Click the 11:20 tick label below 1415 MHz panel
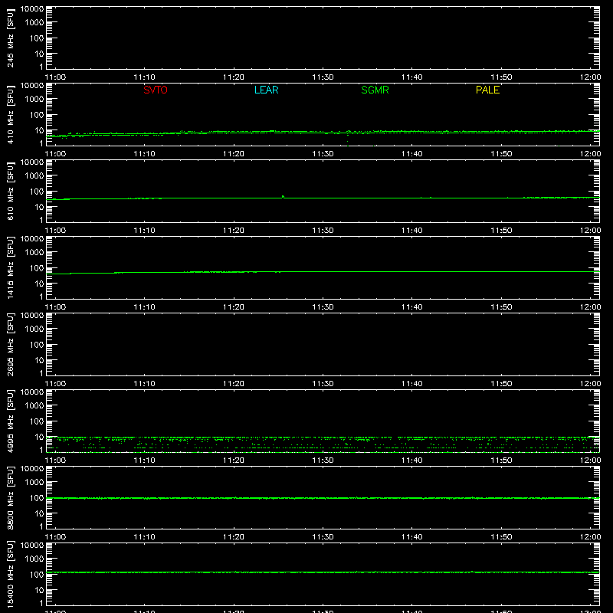The height and width of the screenshot is (613, 613). coord(234,307)
